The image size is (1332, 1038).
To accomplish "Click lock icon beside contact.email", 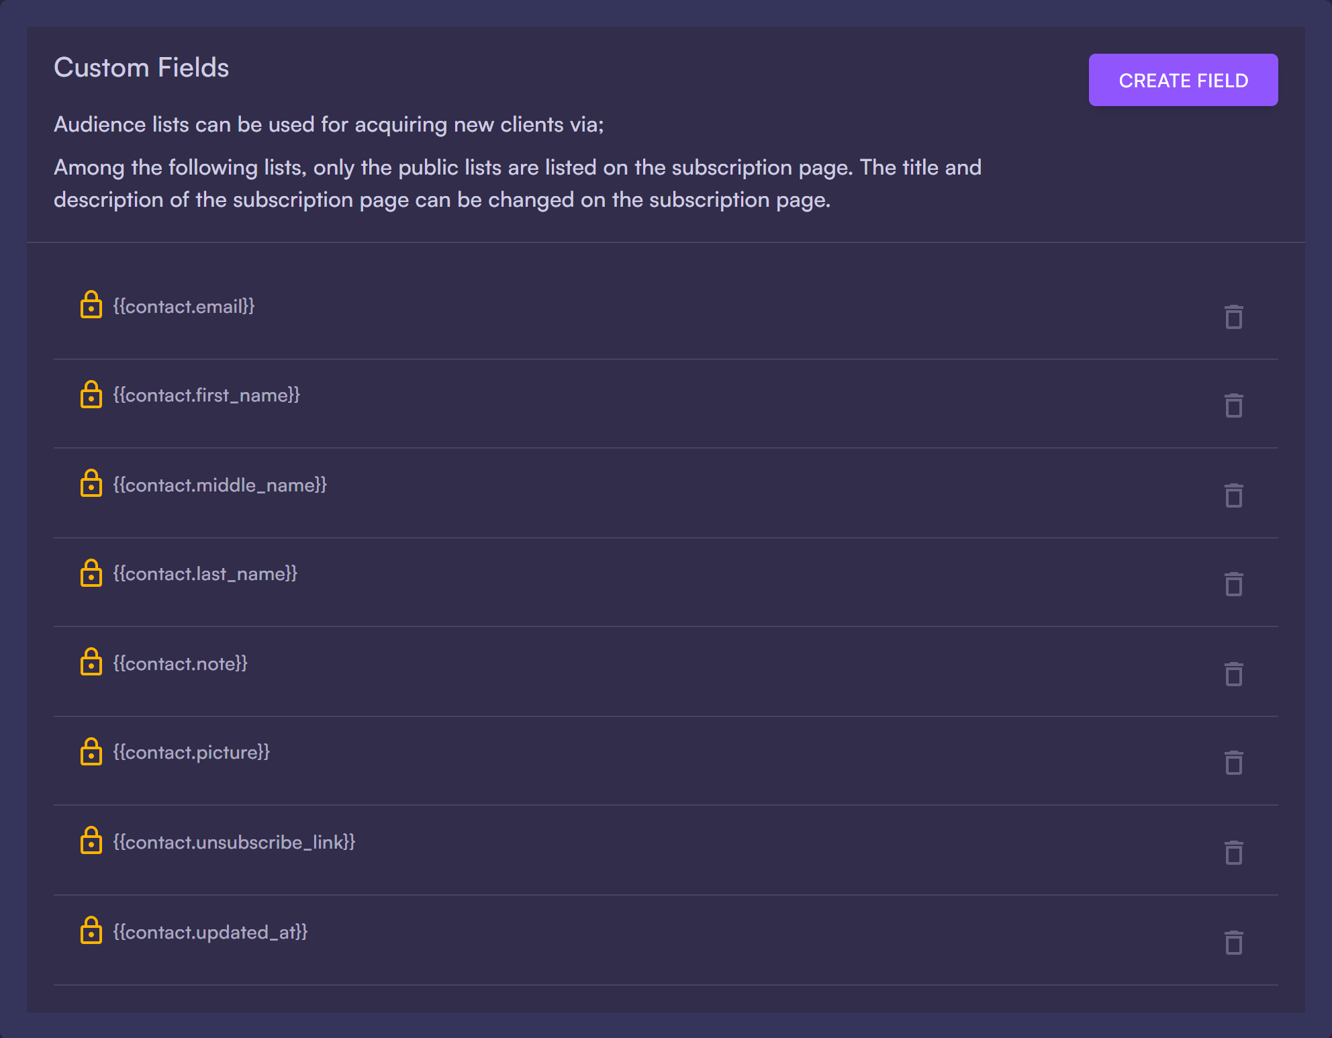I will [x=91, y=305].
